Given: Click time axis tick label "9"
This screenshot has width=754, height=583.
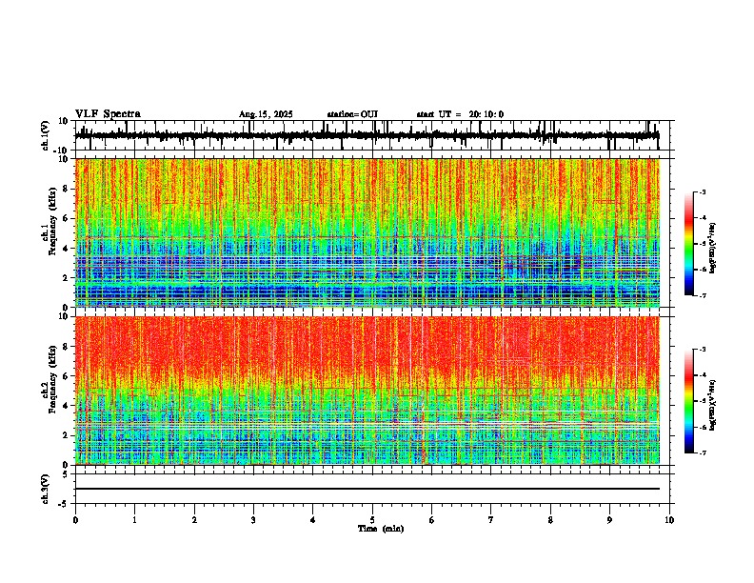Looking at the screenshot, I should [609, 520].
